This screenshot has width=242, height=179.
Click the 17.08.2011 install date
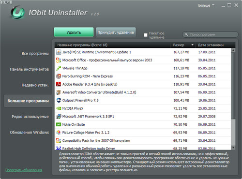[207, 52]
